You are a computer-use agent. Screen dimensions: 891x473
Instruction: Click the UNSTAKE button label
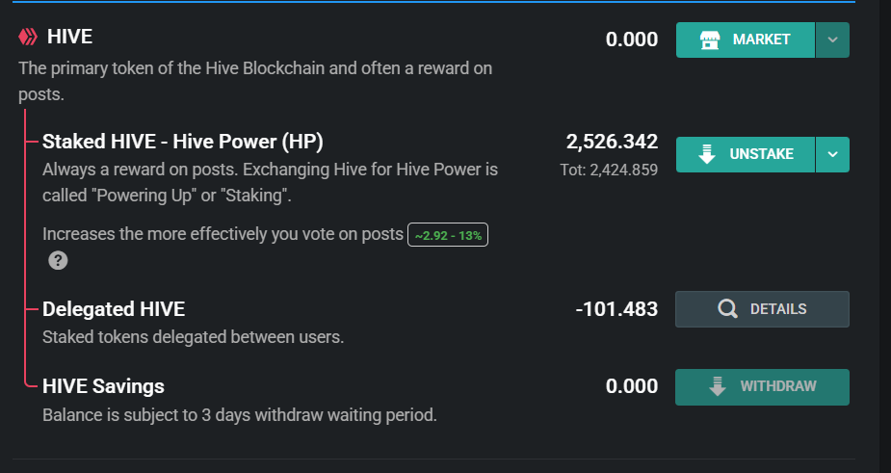(761, 154)
